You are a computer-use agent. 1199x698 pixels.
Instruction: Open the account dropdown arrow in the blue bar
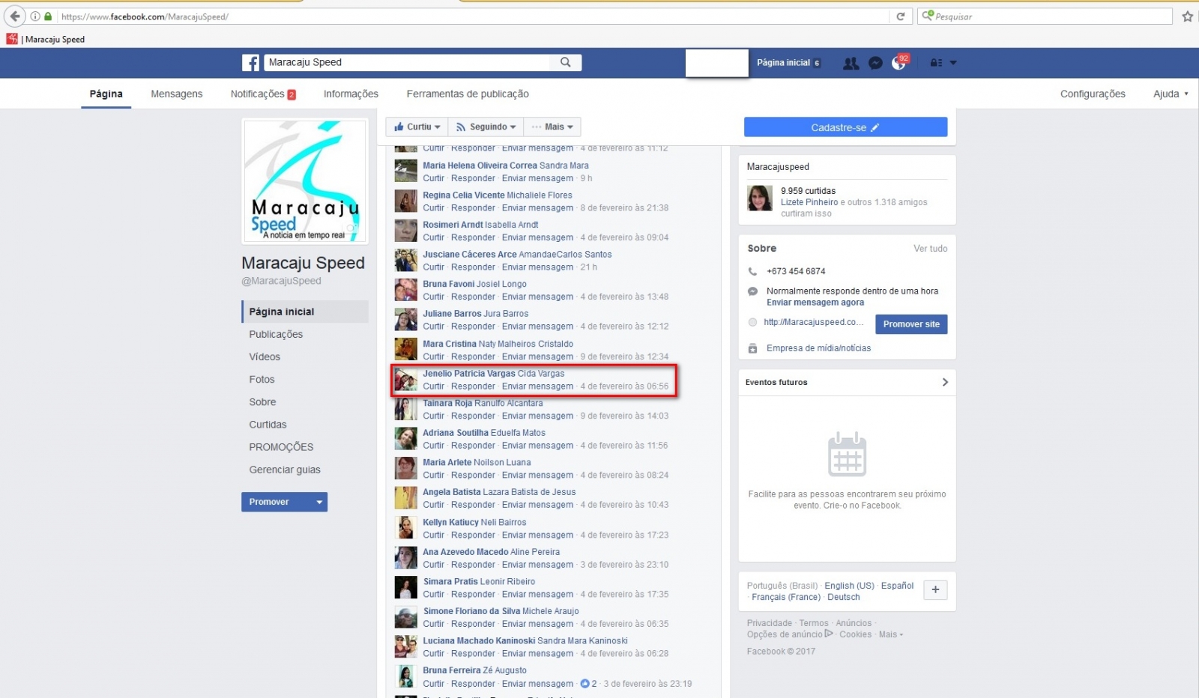point(953,63)
